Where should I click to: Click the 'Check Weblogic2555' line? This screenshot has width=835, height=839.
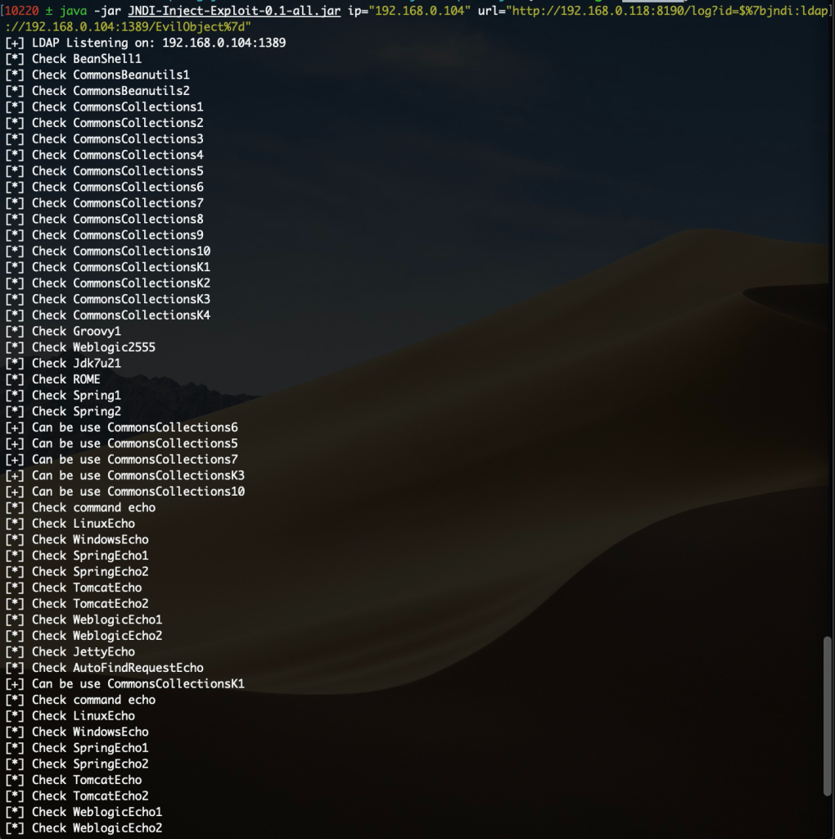coord(80,347)
